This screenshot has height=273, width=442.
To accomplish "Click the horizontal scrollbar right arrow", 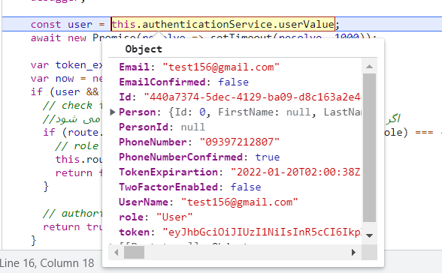I will coord(353,252).
